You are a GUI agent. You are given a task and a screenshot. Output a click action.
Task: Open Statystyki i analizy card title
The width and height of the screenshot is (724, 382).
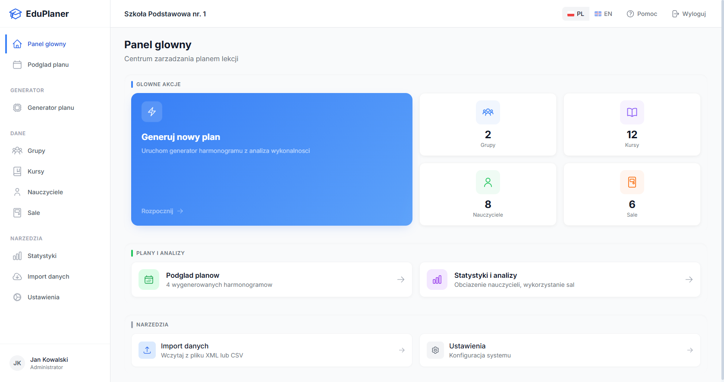485,275
